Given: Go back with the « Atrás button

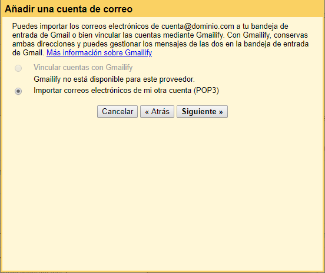Looking at the screenshot, I should [x=157, y=111].
